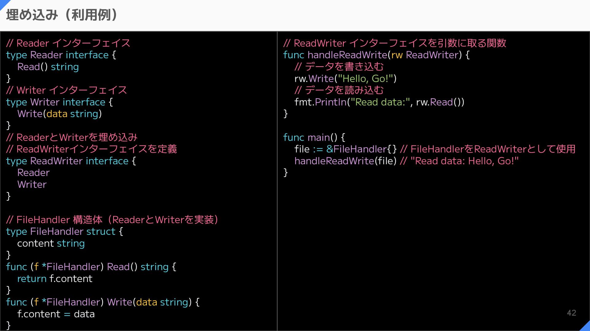Click the comment "// FileHandler 構造体（ReaderとWriterを実装）"
The image size is (590, 331).
coord(112,220)
